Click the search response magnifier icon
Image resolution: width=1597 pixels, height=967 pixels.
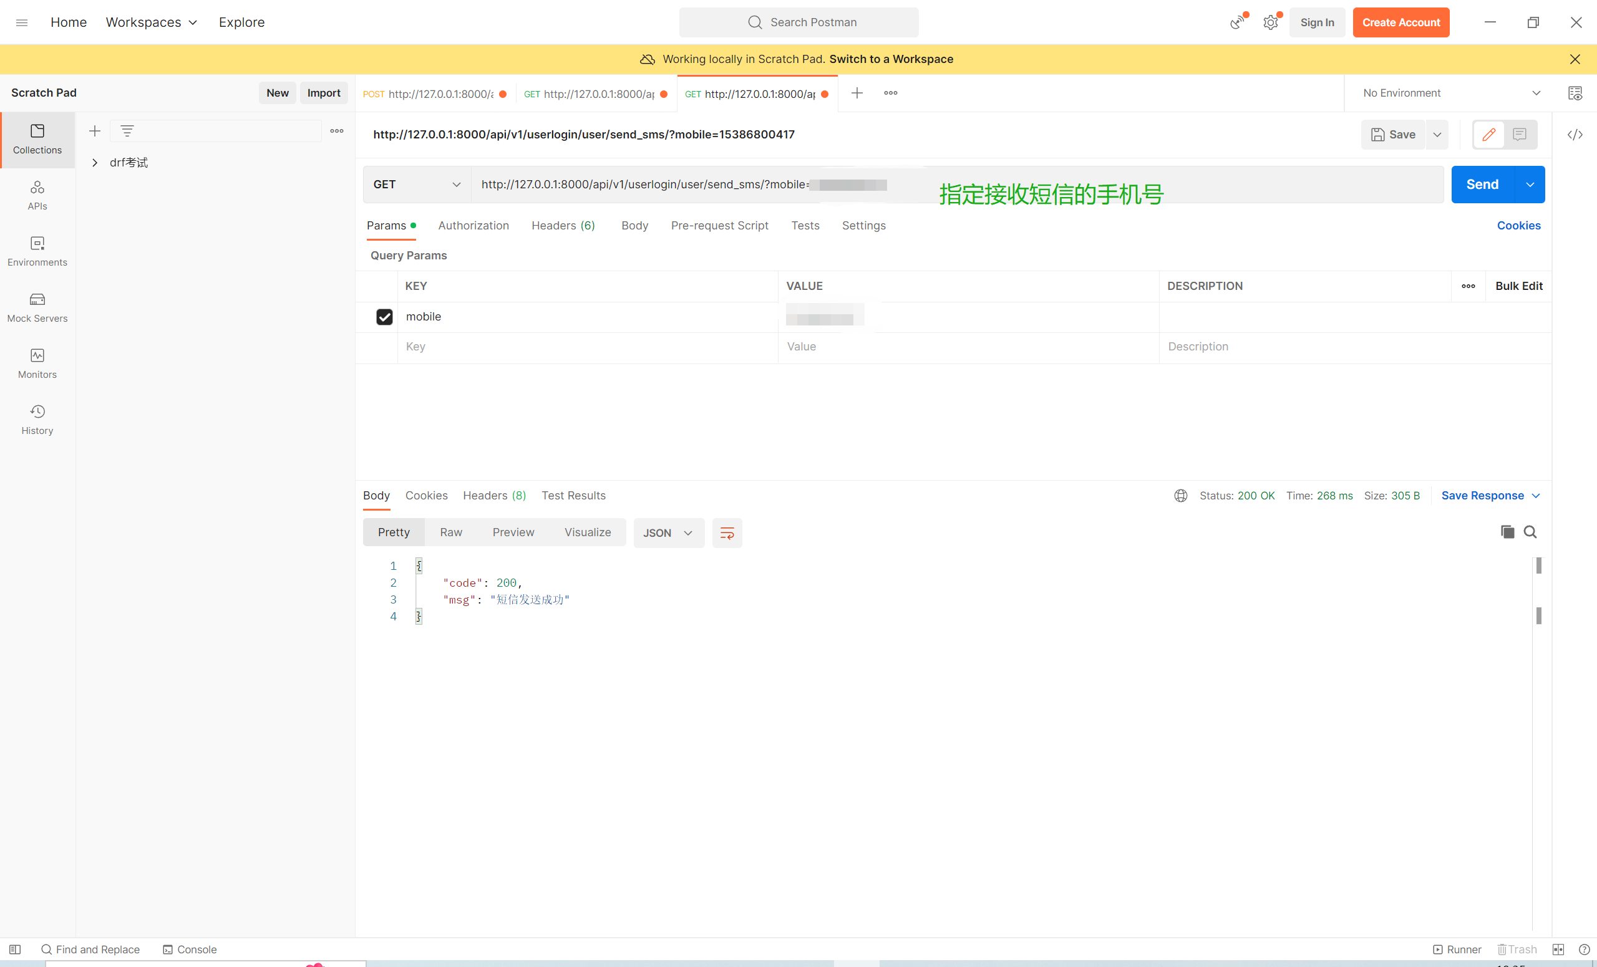(1530, 532)
